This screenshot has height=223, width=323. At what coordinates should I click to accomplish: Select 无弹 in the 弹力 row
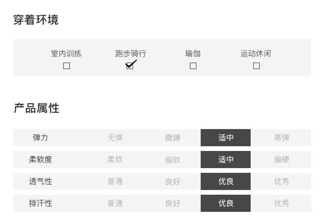[x=115, y=138]
